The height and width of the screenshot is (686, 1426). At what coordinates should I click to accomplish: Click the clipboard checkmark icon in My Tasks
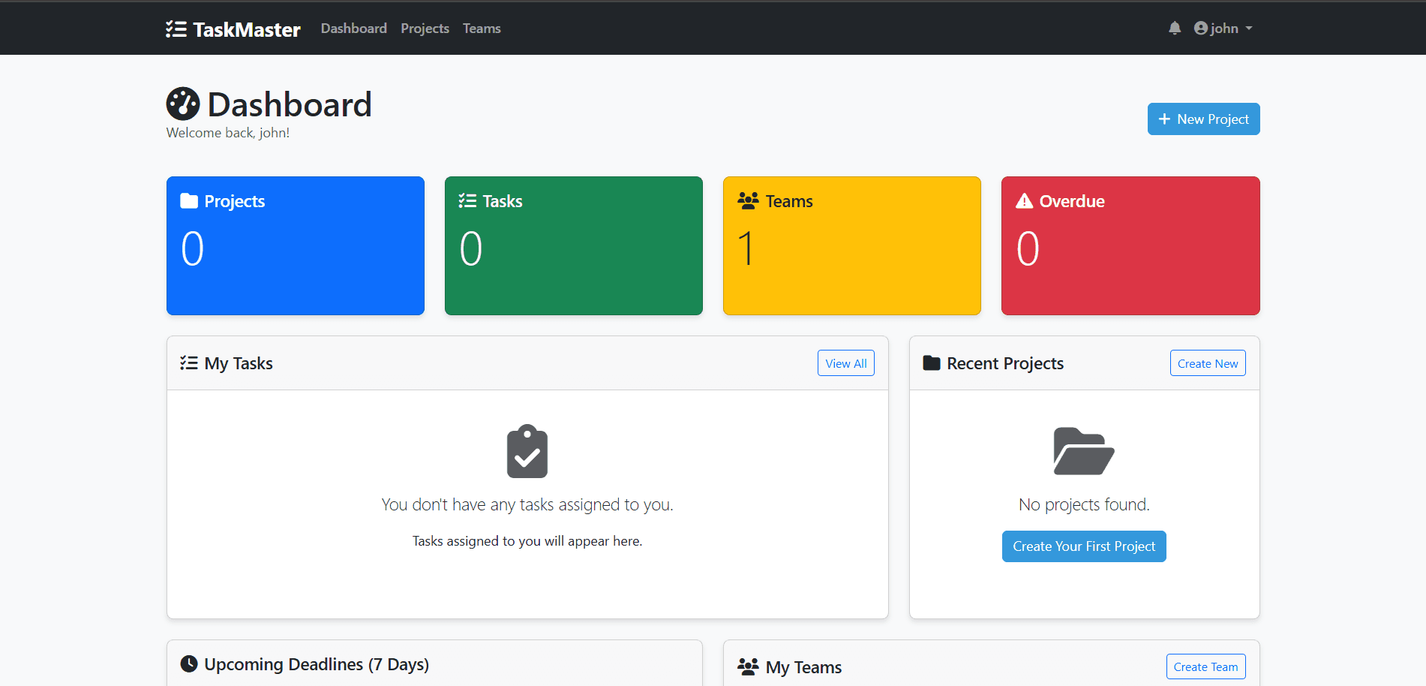click(x=527, y=451)
